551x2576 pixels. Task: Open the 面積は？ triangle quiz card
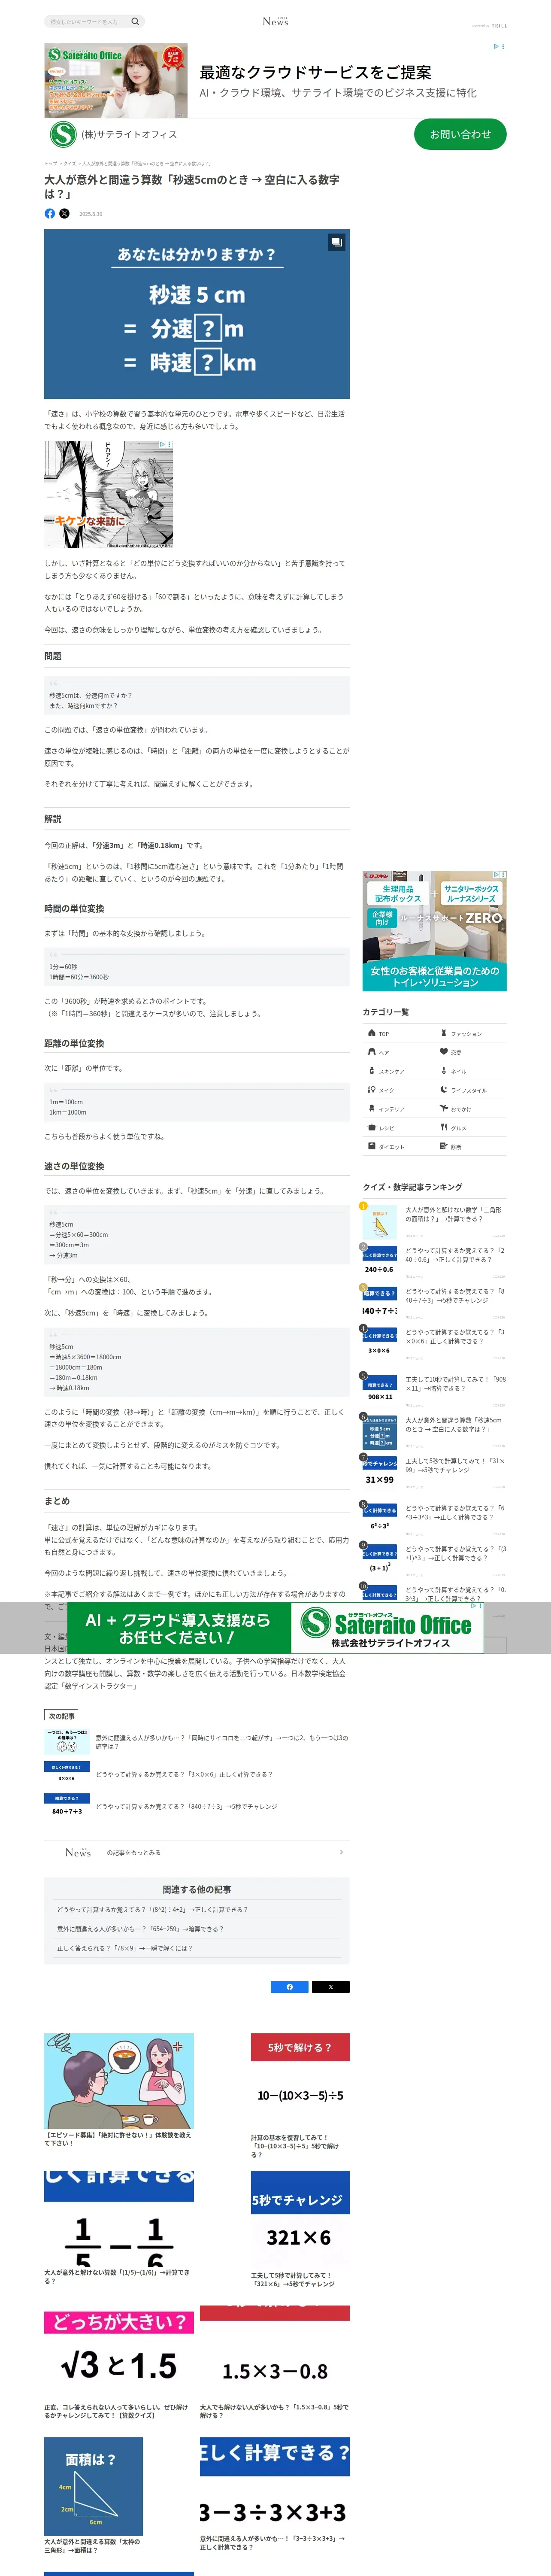pyautogui.click(x=93, y=2497)
